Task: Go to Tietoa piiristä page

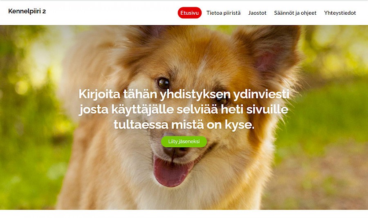Action: (223, 13)
